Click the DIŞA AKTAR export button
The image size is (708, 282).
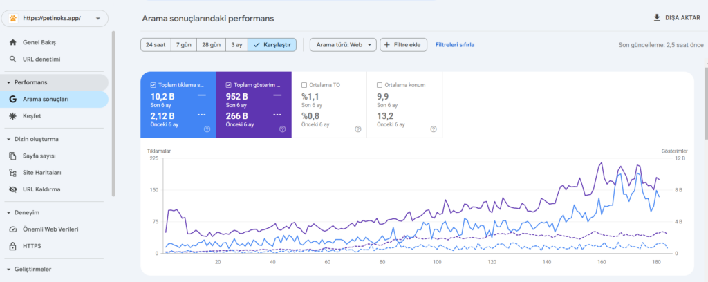[677, 18]
